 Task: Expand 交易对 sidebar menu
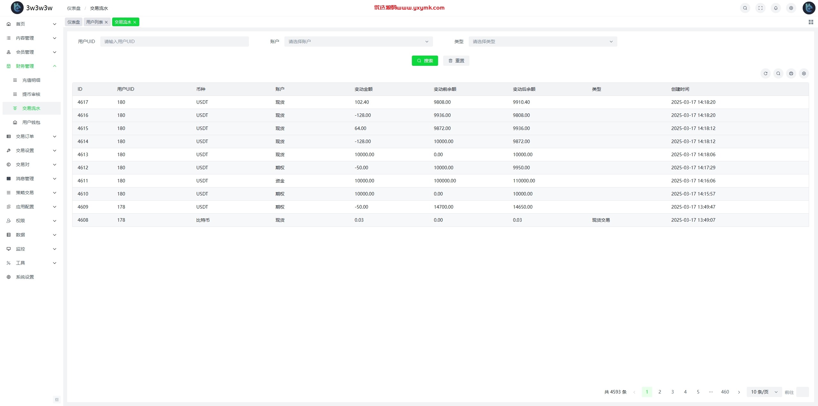tap(31, 165)
